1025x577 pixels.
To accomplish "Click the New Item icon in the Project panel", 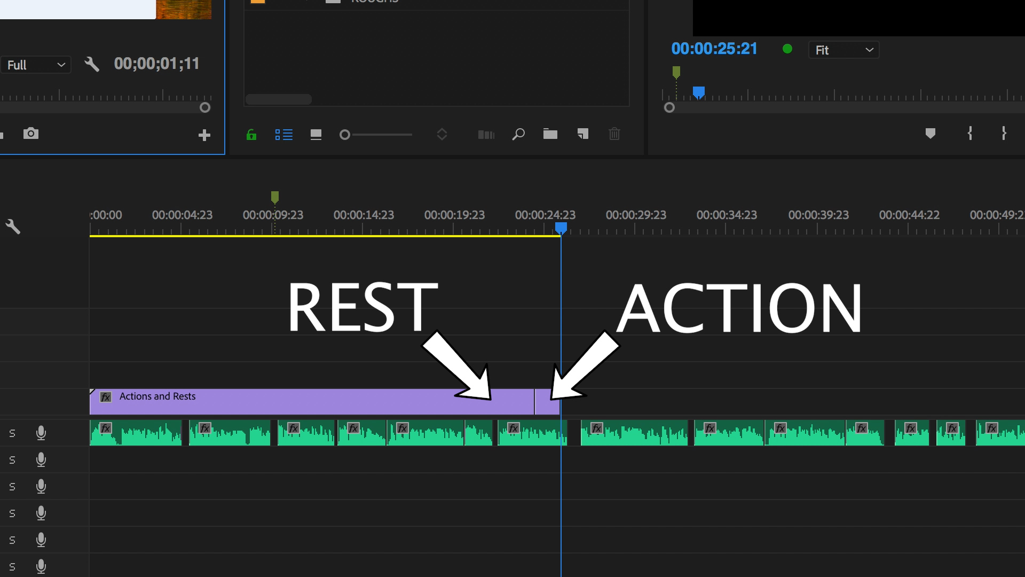I will (582, 135).
